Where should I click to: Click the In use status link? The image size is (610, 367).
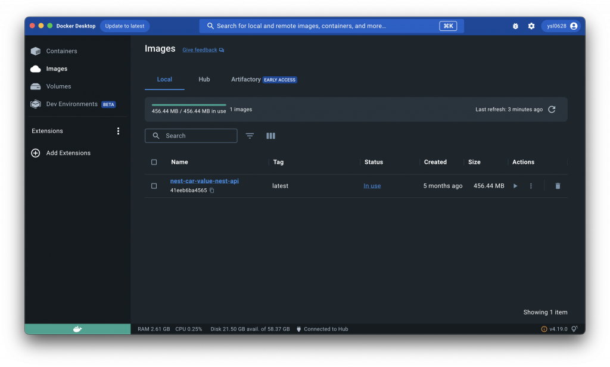click(x=372, y=186)
